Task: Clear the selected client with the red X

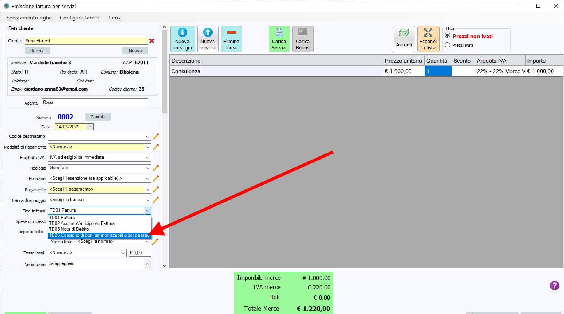Action: click(x=152, y=41)
